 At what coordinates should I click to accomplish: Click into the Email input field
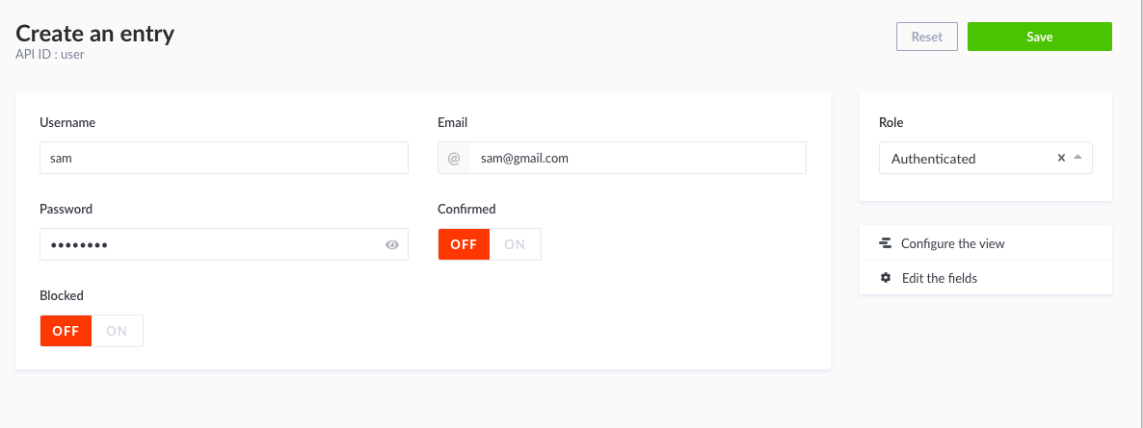click(637, 159)
